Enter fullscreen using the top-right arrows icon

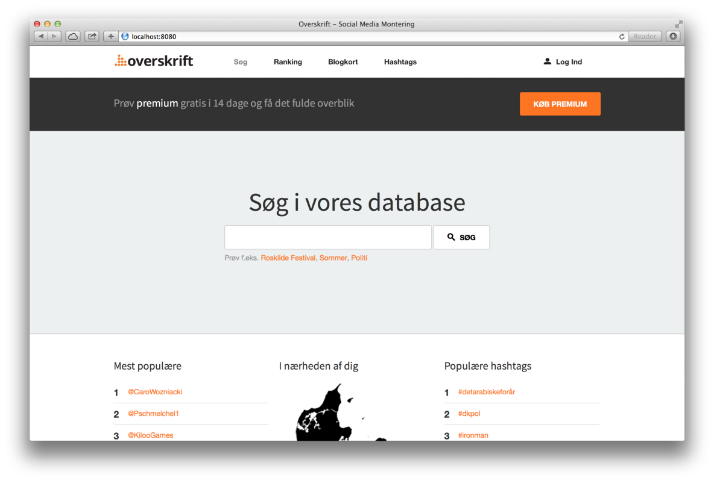678,24
